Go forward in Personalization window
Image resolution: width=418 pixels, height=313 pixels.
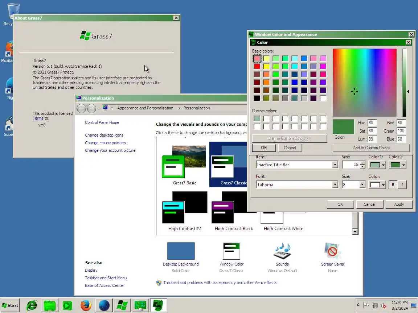[91, 108]
